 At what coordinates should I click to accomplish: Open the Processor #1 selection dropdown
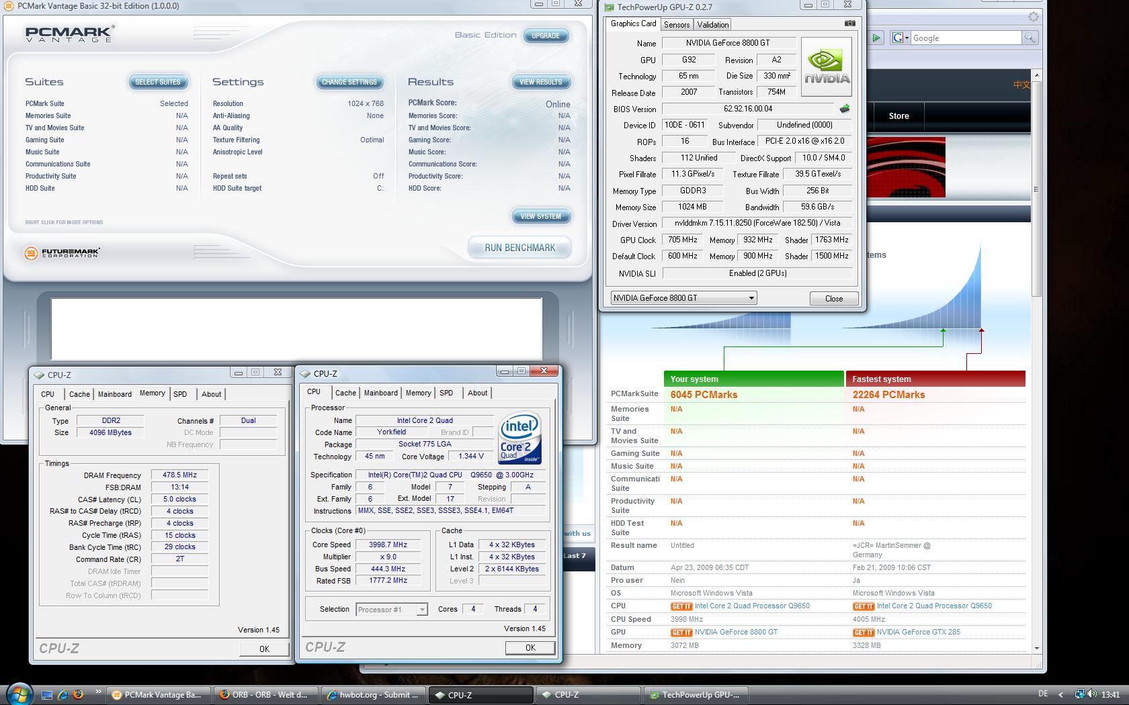[392, 610]
